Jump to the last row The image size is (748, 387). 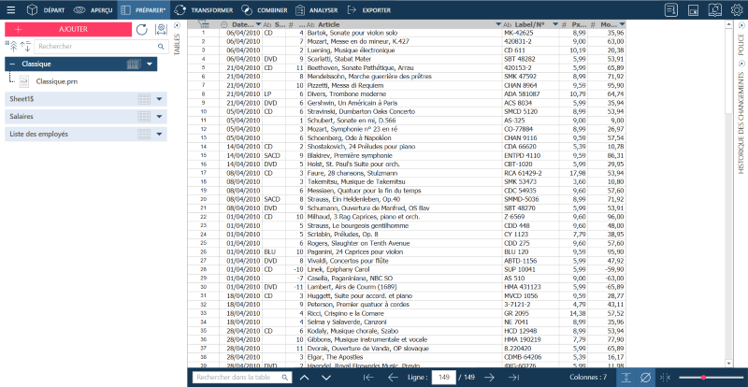(x=513, y=378)
